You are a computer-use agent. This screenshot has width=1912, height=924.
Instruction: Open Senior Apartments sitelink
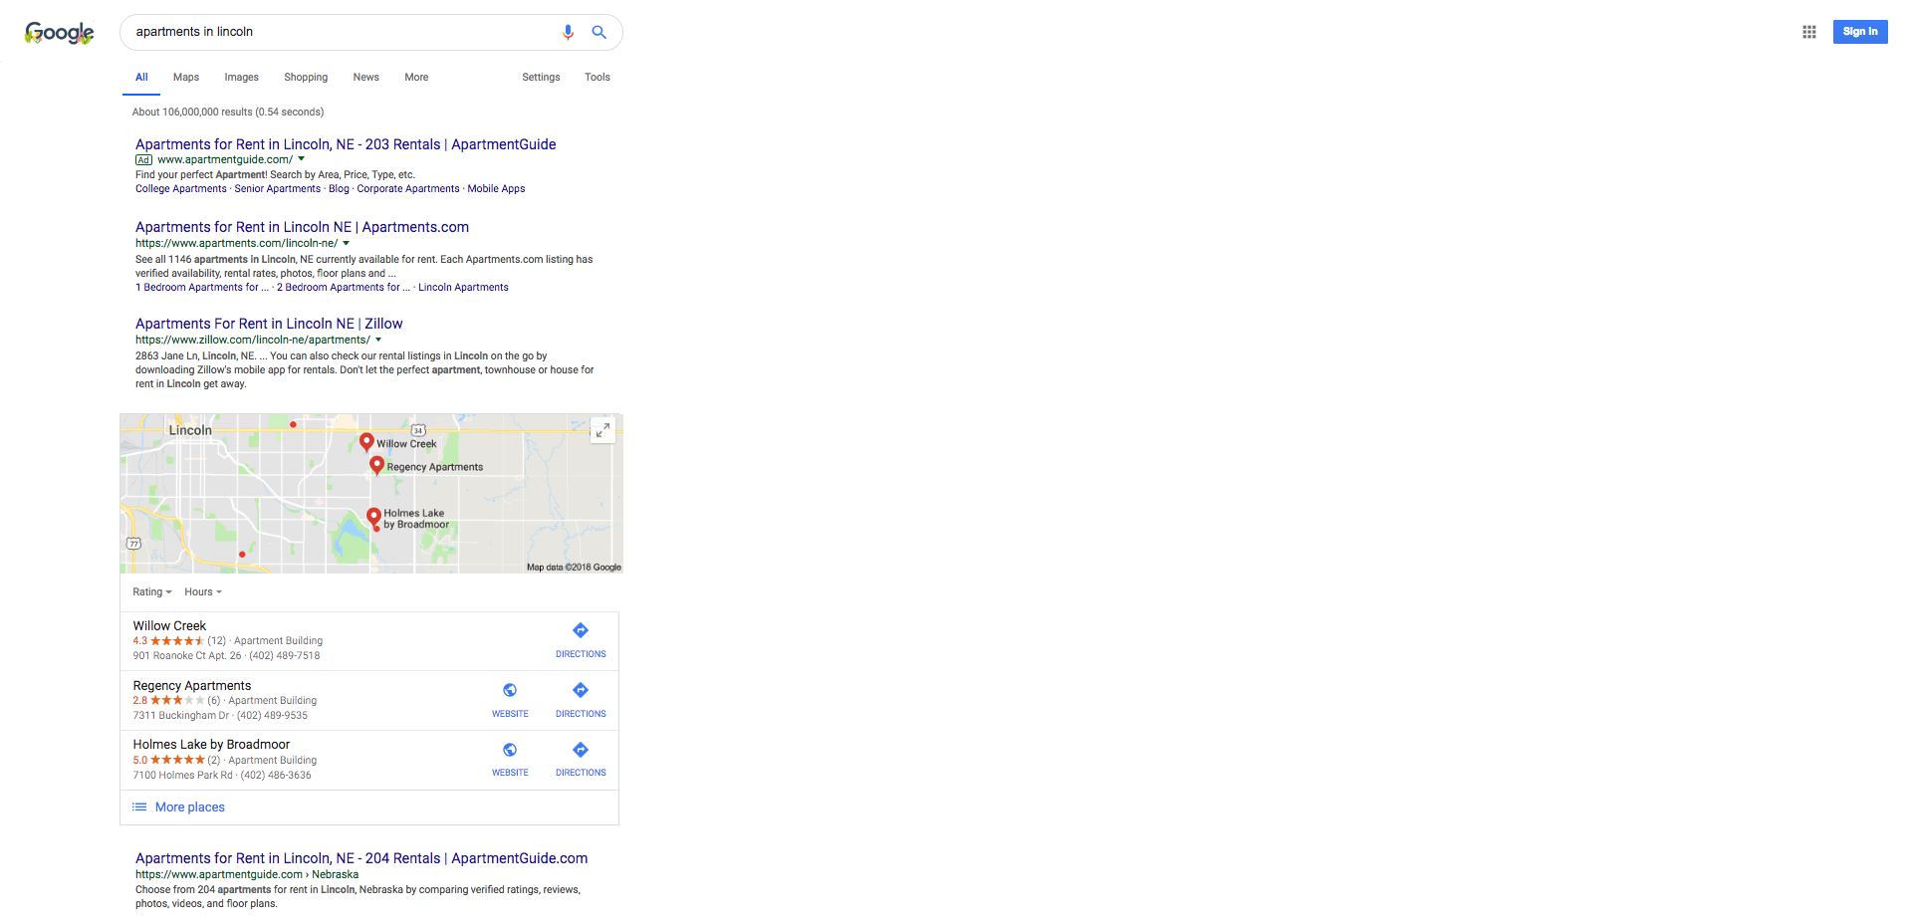click(278, 188)
